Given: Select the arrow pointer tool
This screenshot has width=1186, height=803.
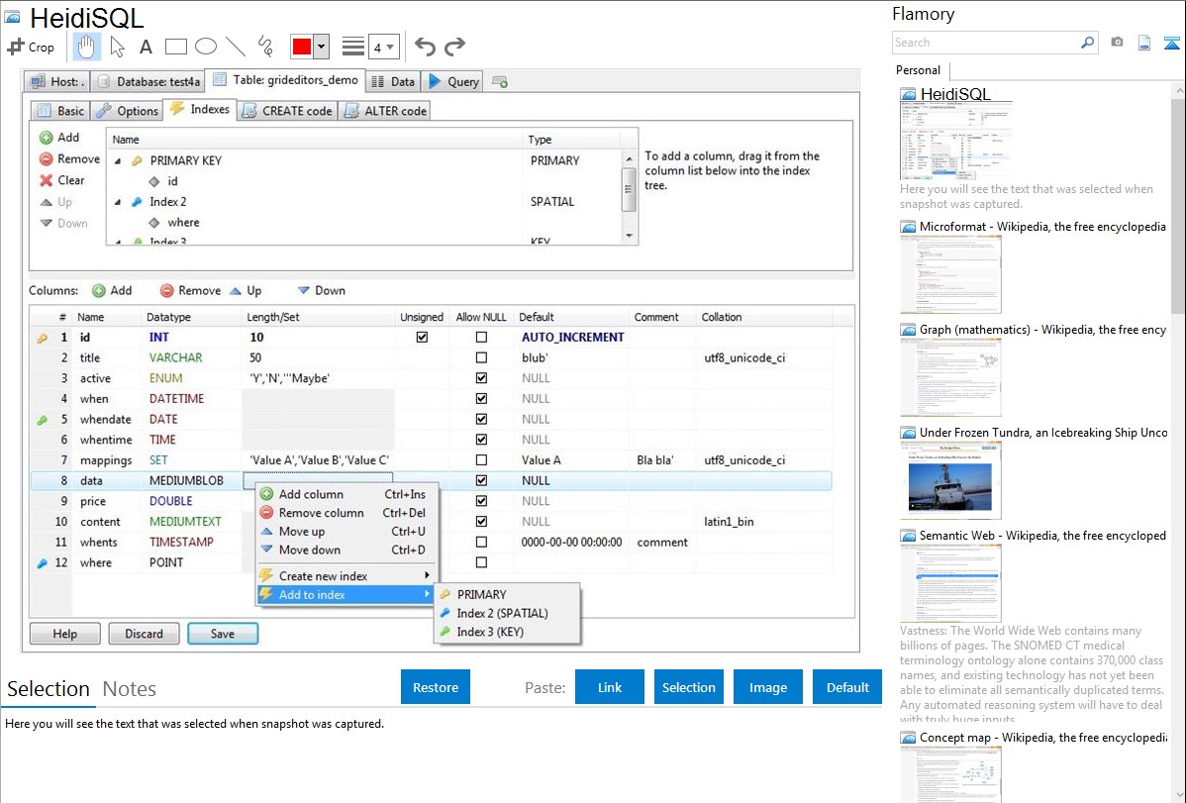Looking at the screenshot, I should click(118, 47).
